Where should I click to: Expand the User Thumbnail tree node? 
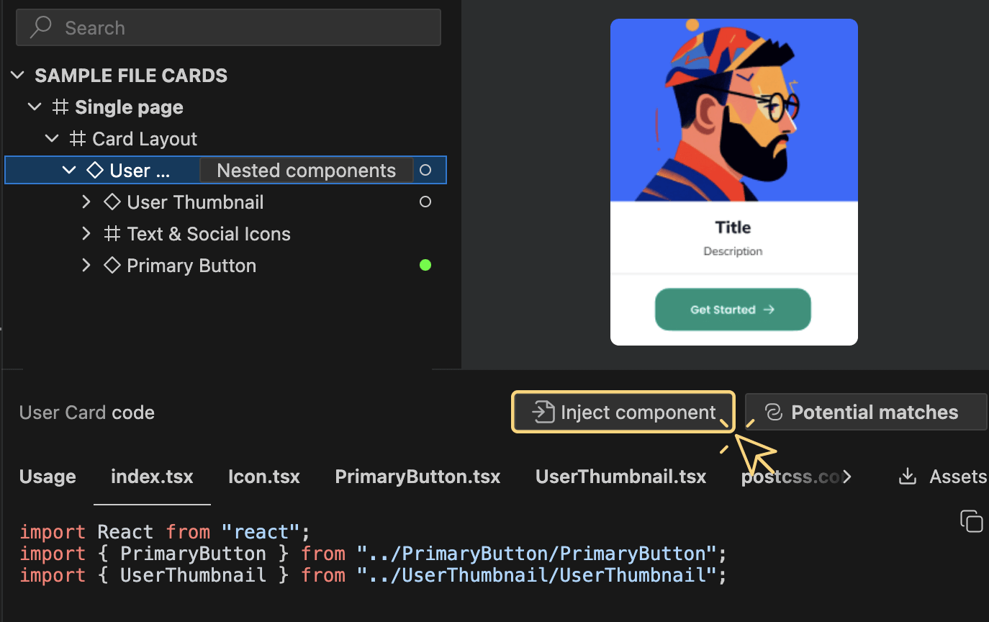click(x=86, y=202)
